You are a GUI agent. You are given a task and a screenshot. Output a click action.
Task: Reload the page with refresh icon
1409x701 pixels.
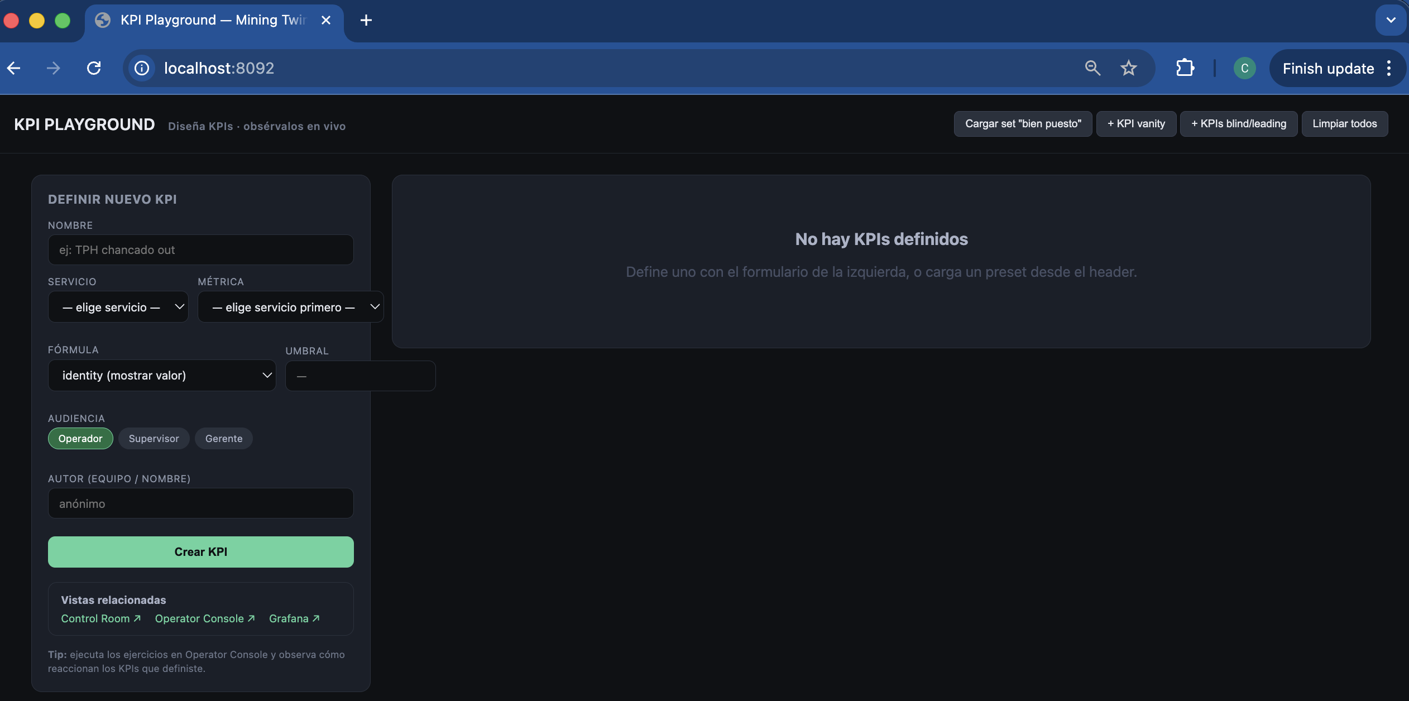94,68
